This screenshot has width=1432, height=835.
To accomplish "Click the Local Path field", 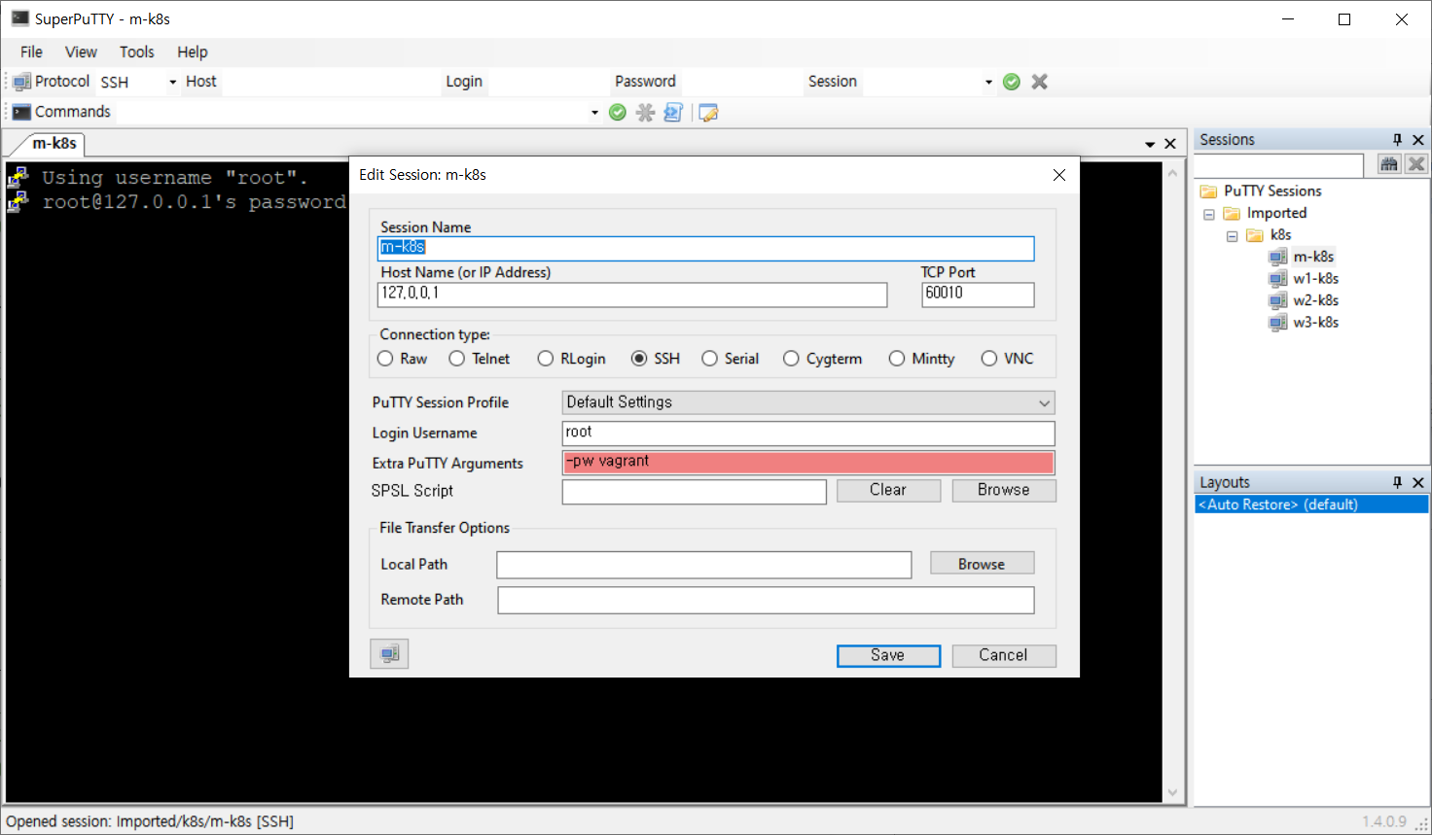I will pos(704,565).
